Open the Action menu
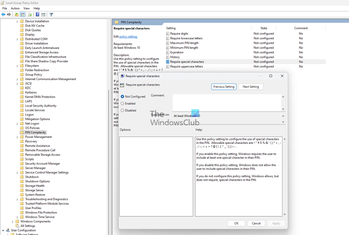The width and height of the screenshot is (349, 235). (x=15, y=8)
